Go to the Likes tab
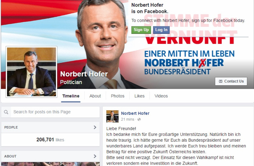254x166 pixels. 139,96
